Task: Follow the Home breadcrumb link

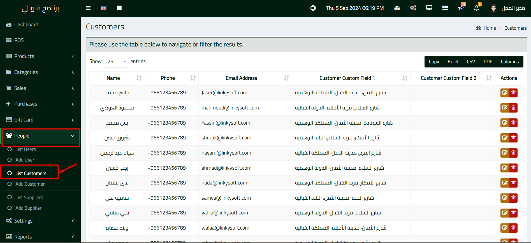Action: tap(490, 28)
